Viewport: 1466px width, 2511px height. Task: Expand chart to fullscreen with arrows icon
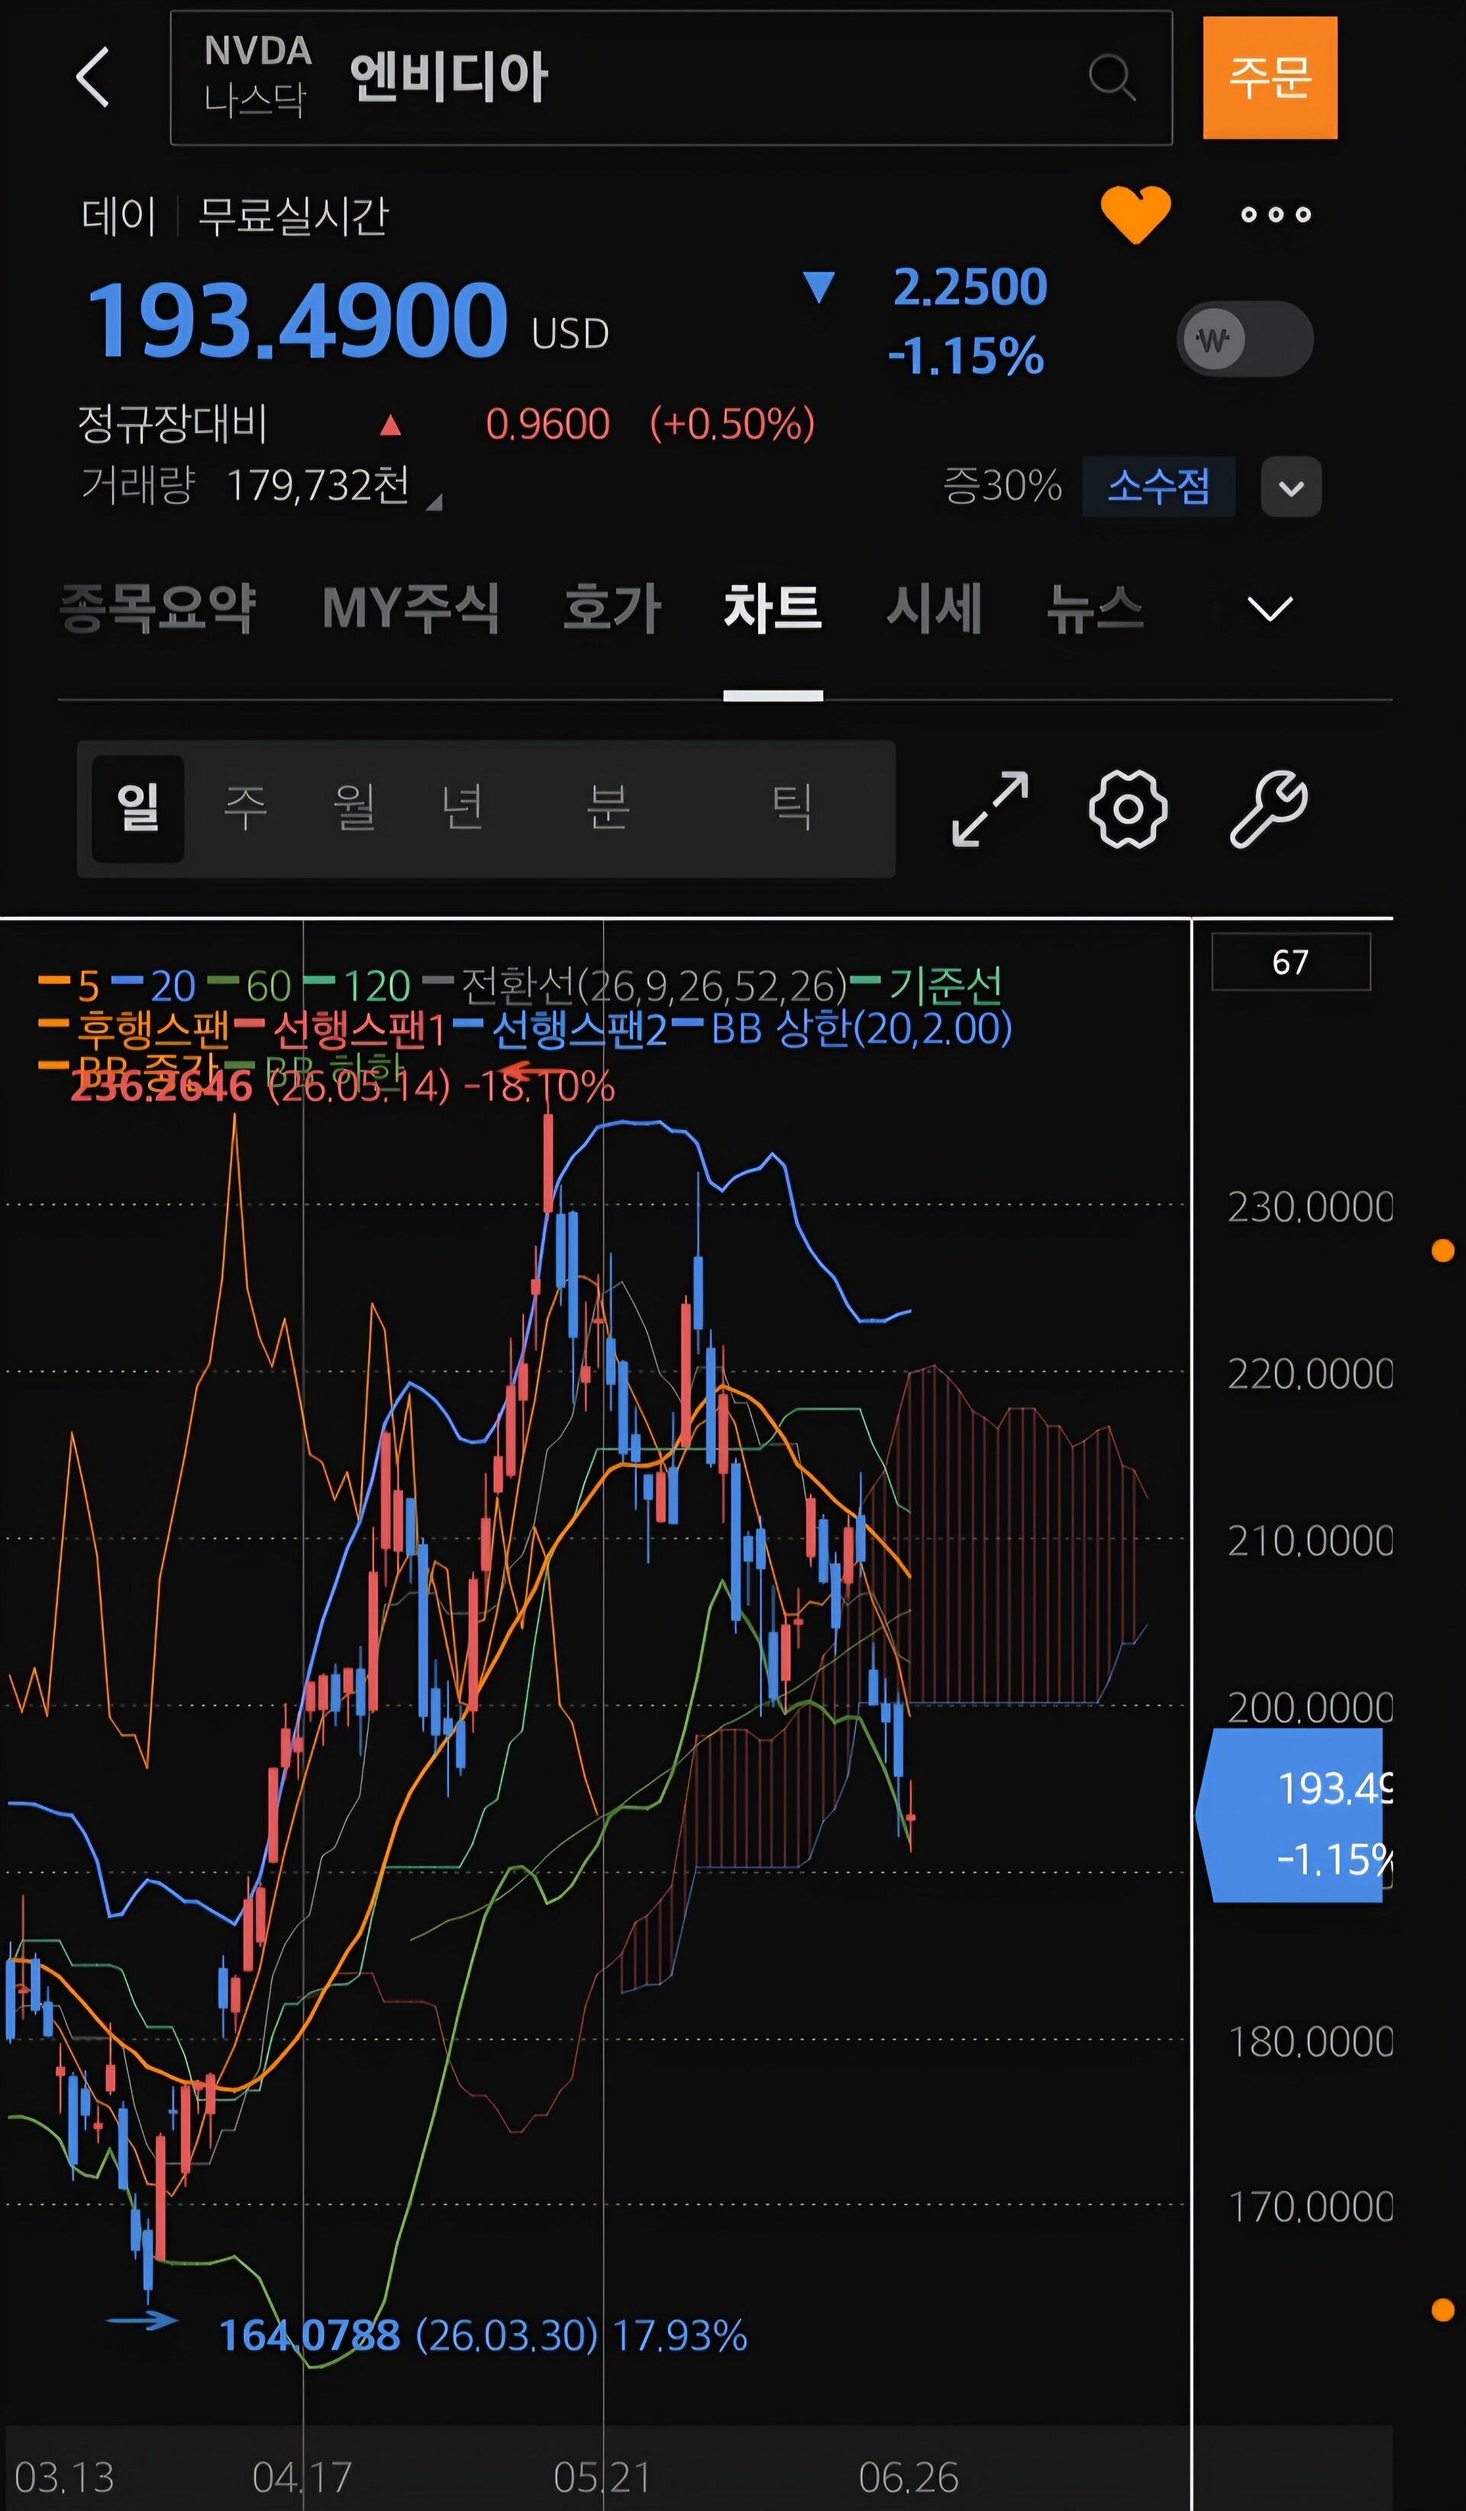tap(990, 809)
